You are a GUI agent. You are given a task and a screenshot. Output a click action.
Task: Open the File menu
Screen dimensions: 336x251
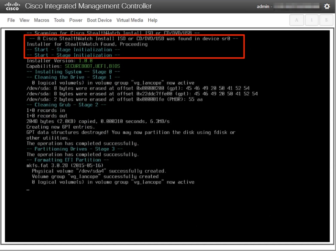11,20
